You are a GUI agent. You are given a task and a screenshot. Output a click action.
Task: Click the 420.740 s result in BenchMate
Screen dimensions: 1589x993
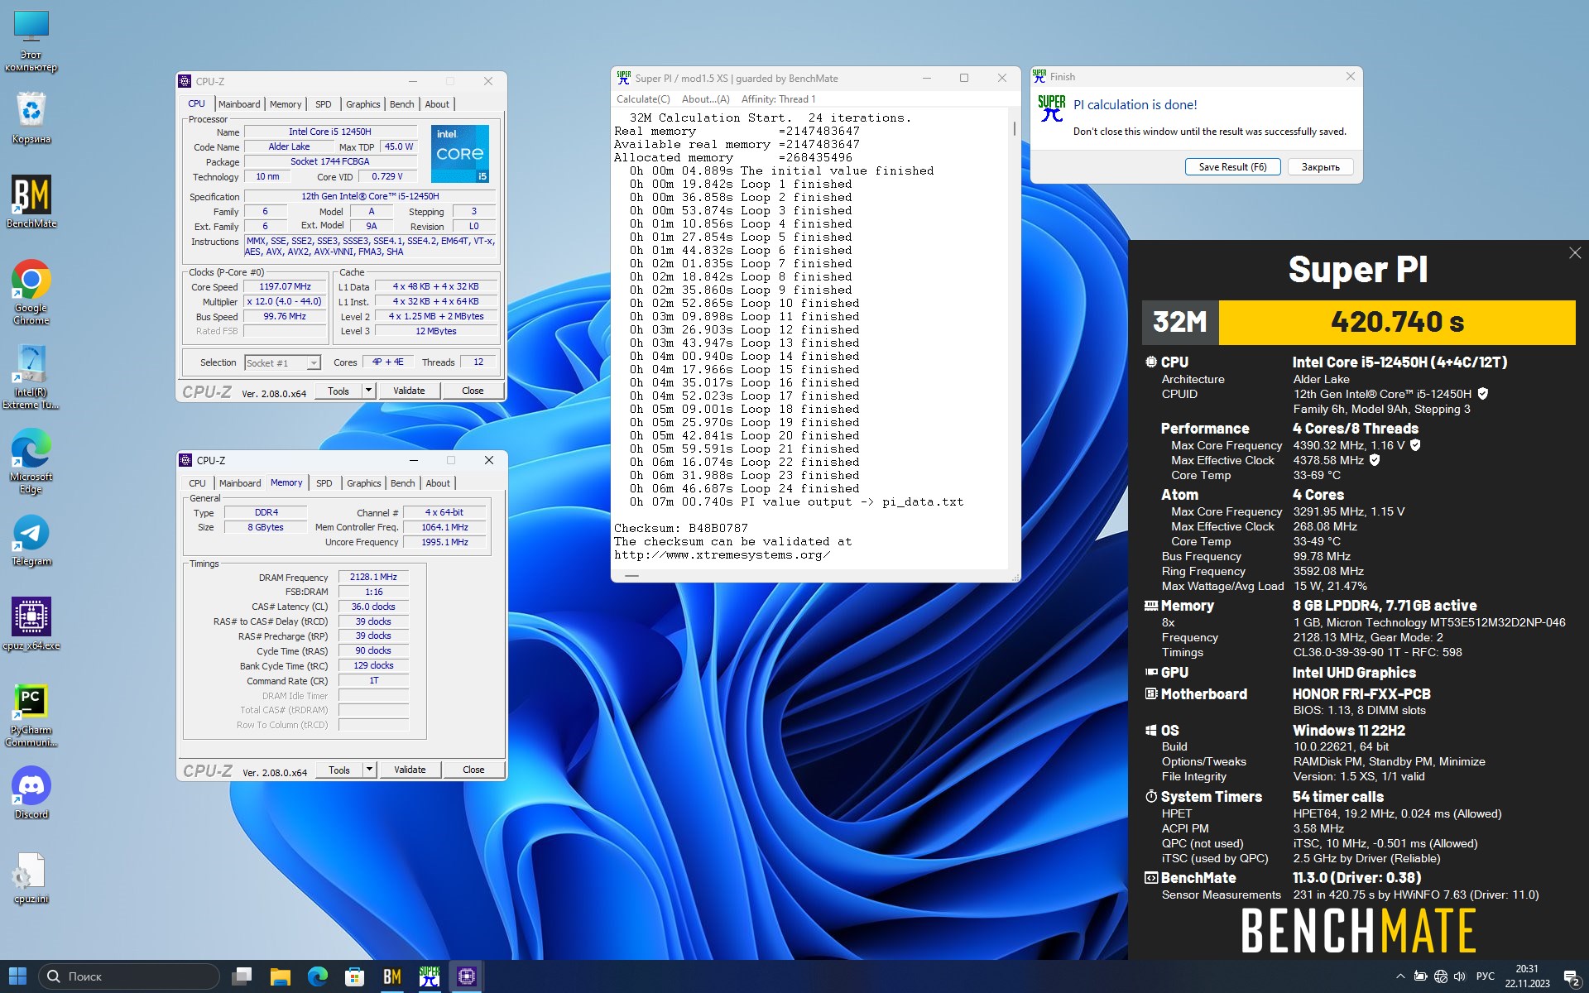coord(1397,322)
